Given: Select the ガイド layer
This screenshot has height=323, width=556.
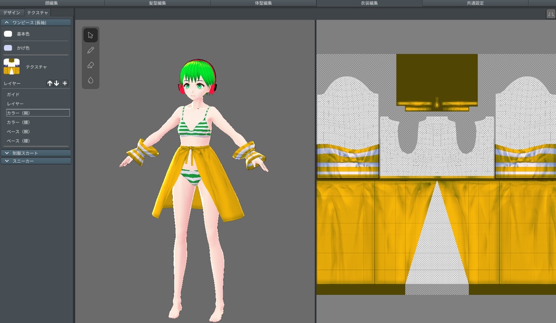Looking at the screenshot, I should click(x=13, y=94).
